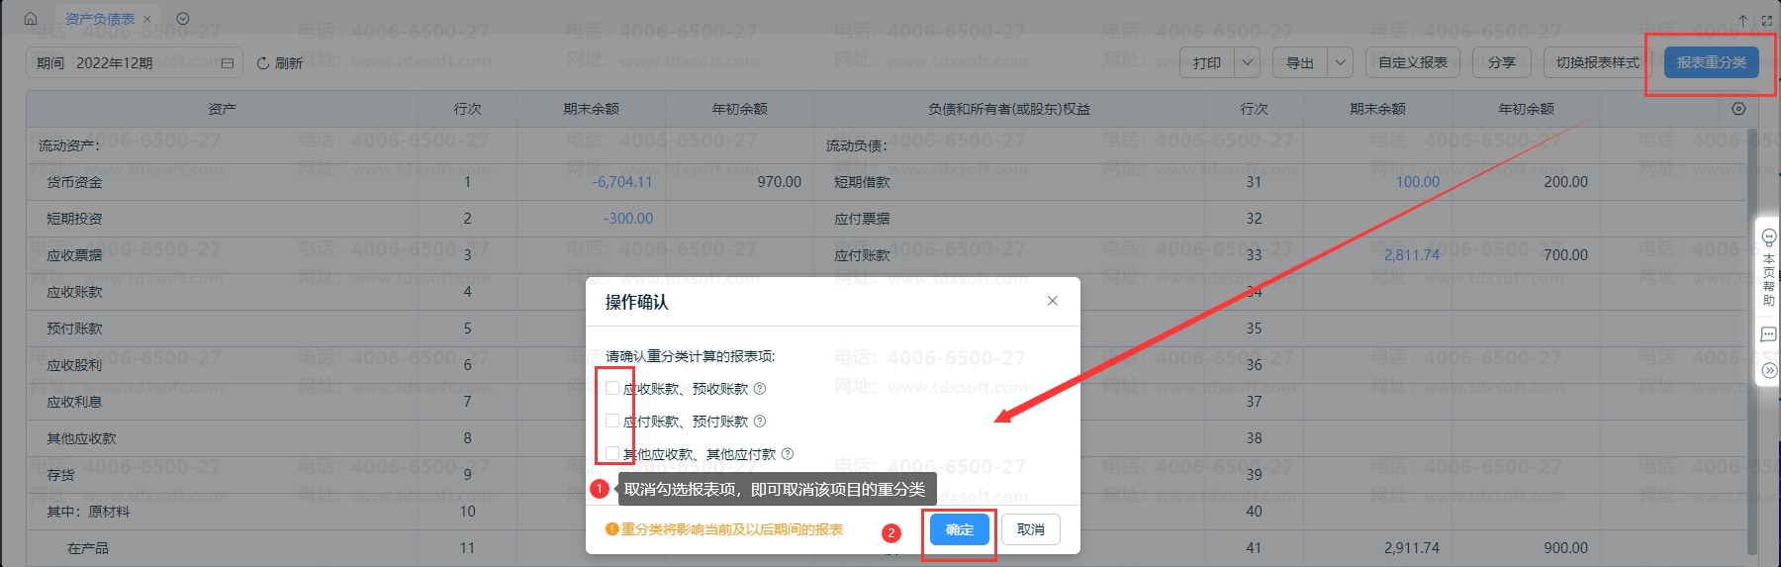Click the vertical scrollbar of the table
This screenshot has width=1781, height=567.
coord(1752,341)
